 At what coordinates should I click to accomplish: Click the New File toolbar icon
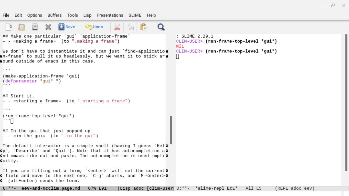pyautogui.click(x=9, y=27)
